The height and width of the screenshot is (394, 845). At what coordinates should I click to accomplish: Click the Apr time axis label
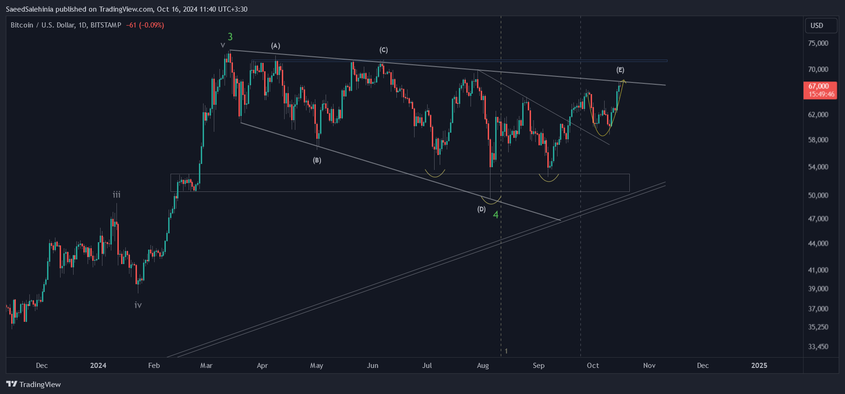[x=262, y=366]
